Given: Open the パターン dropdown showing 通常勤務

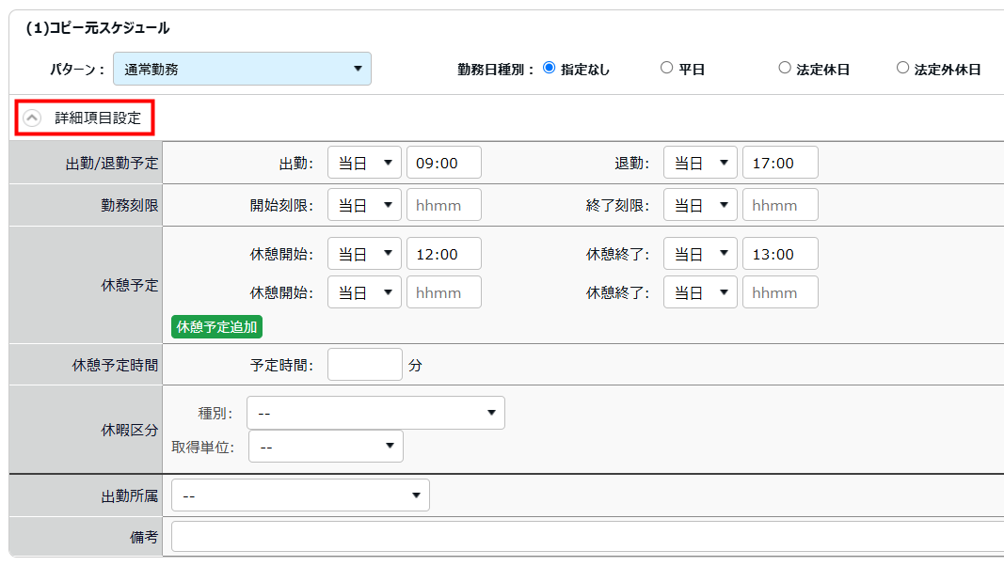Looking at the screenshot, I should (x=242, y=69).
